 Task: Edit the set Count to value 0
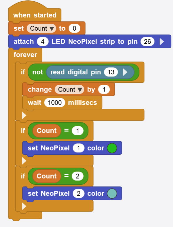point(74,28)
